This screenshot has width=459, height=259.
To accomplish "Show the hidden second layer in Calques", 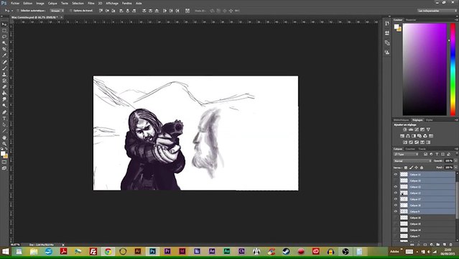I will [396, 181].
